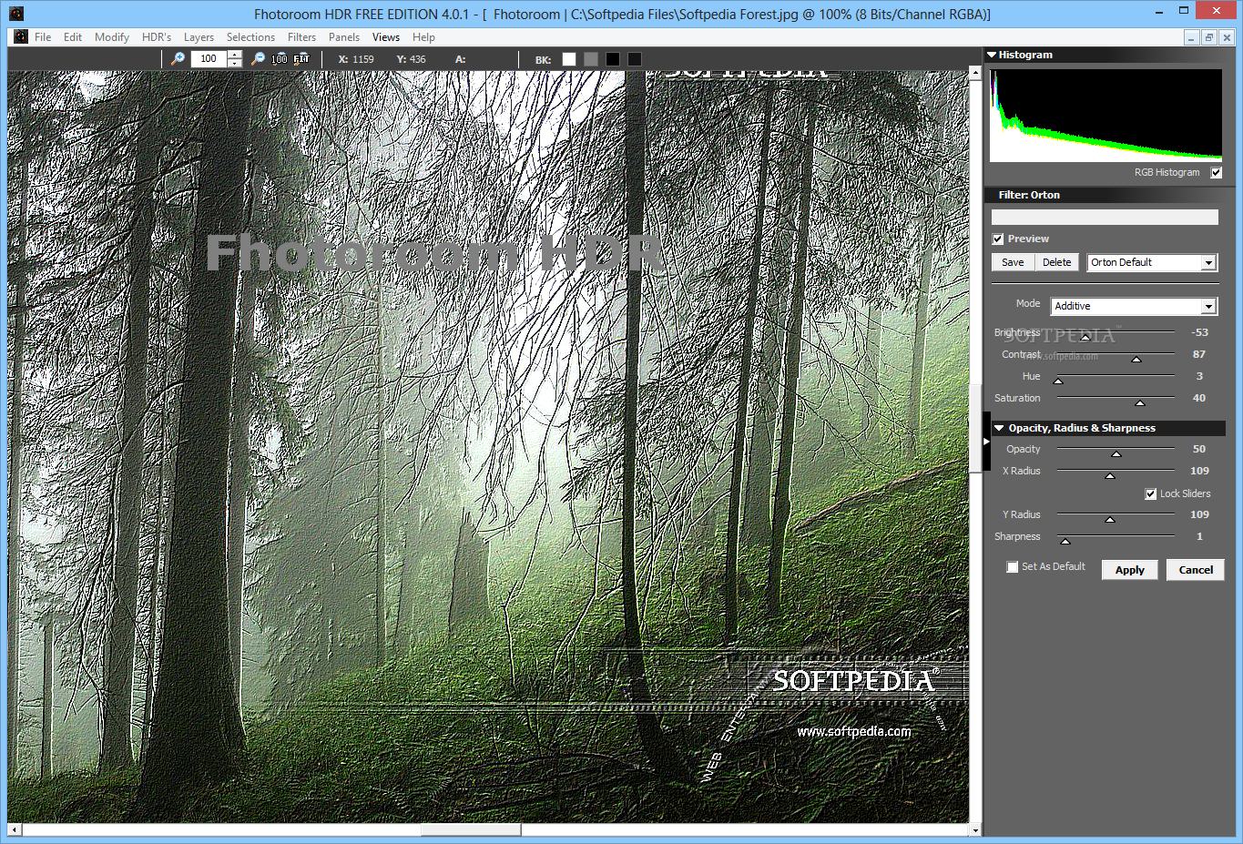Click the Fhotoroom app icon in menu bar
This screenshot has height=844, width=1243.
pos(21,37)
